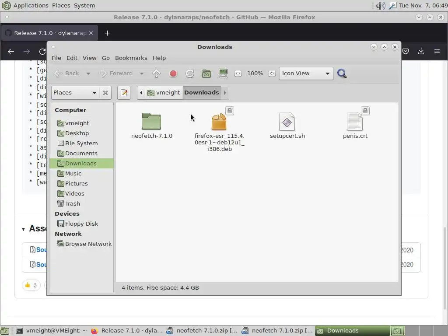Open the Go menu

point(106,58)
